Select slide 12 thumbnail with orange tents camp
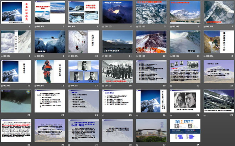The image size is (235, 146). (x=151, y=42)
